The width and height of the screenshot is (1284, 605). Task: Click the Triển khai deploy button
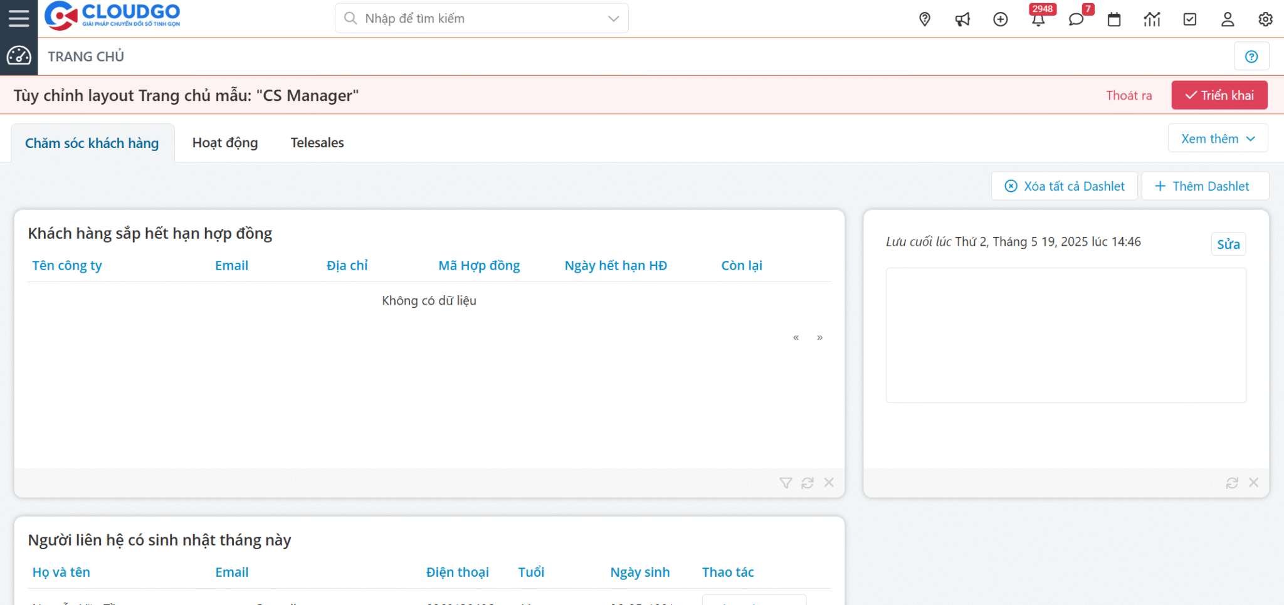(1219, 95)
